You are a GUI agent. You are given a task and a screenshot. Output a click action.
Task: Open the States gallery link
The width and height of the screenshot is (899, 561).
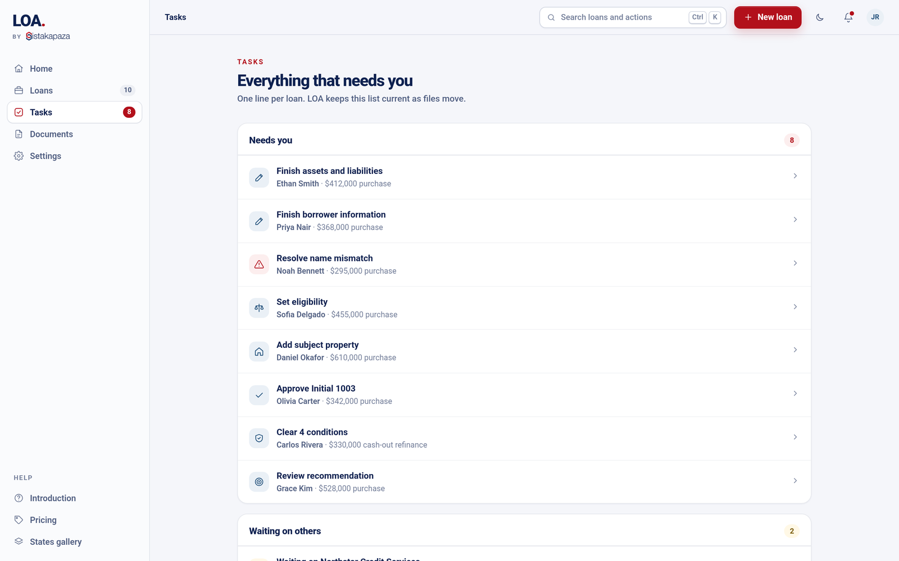(x=74, y=542)
